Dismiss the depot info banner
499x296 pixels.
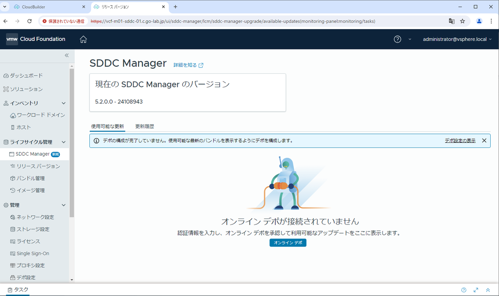(x=484, y=141)
